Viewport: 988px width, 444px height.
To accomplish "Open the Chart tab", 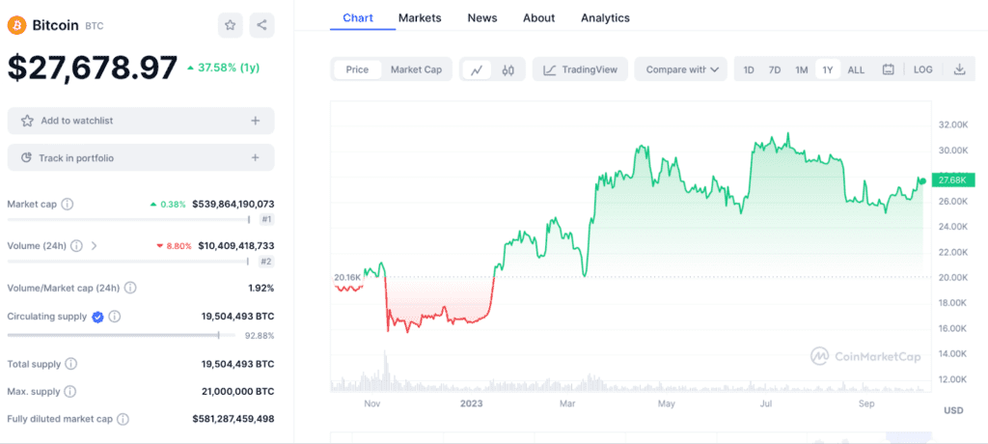I will pyautogui.click(x=358, y=17).
